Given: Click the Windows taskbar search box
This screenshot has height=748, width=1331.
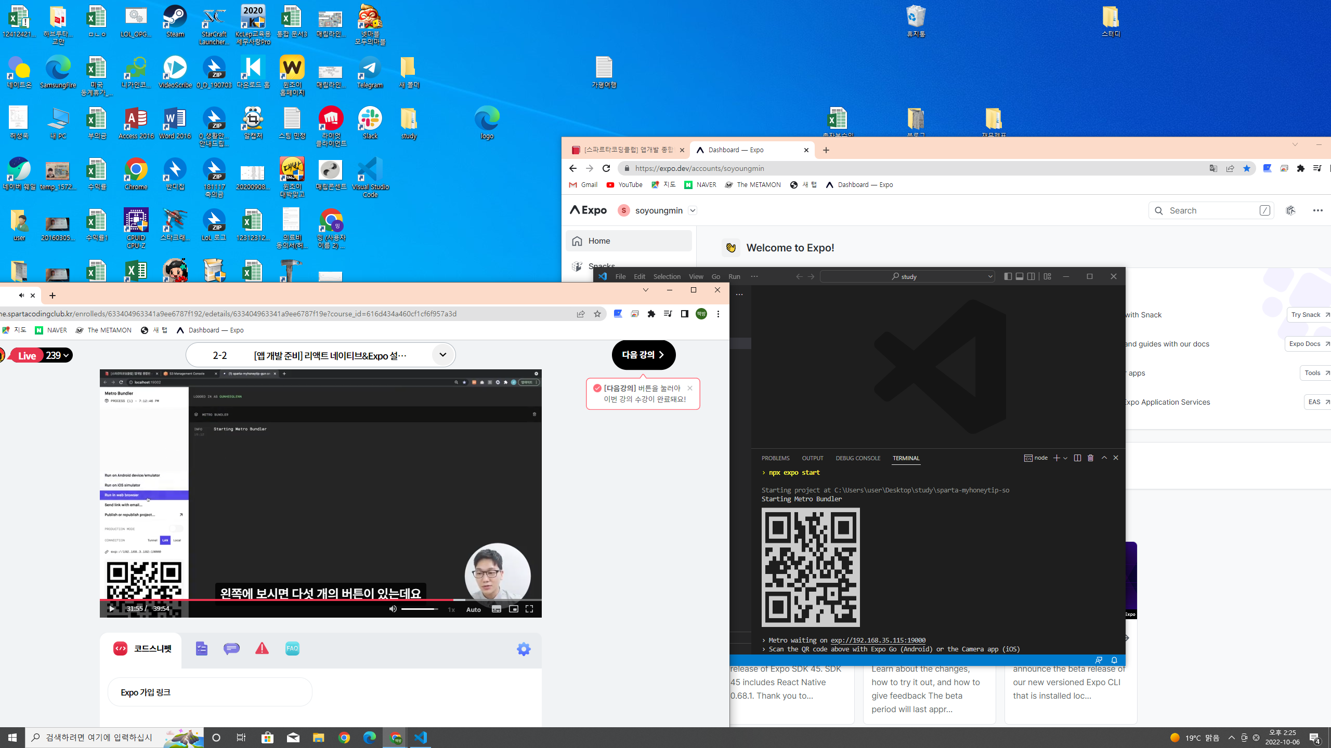Looking at the screenshot, I should (114, 738).
